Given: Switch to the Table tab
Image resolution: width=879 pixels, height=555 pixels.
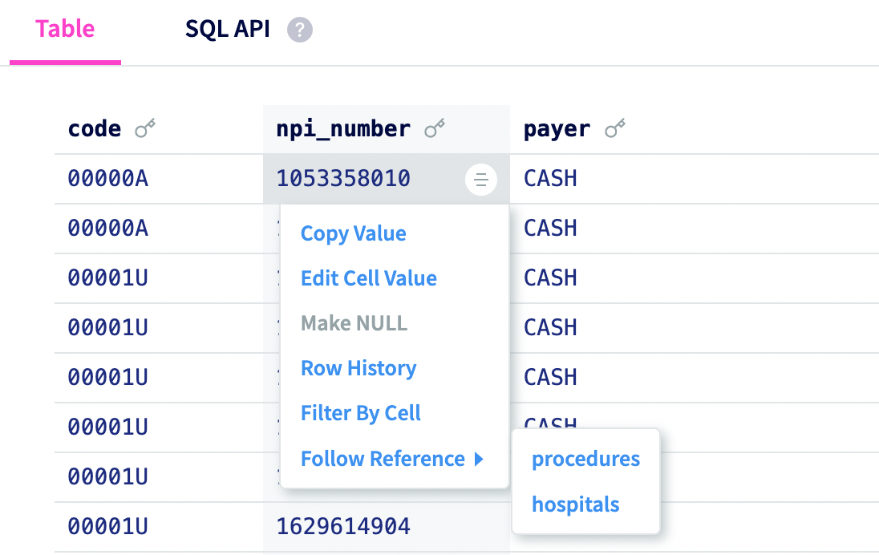Looking at the screenshot, I should [x=65, y=30].
